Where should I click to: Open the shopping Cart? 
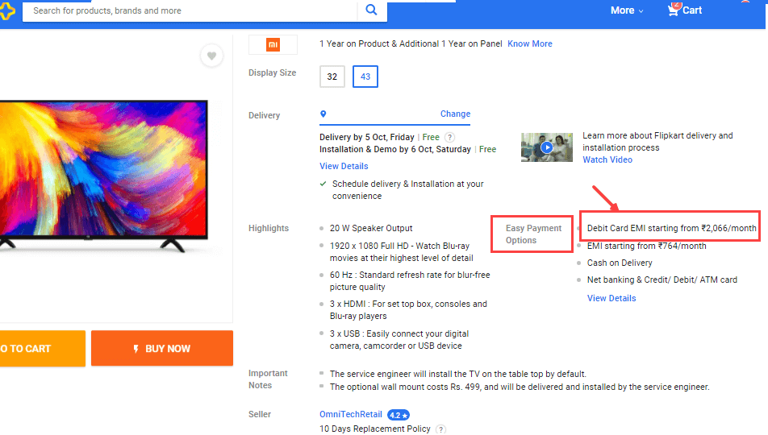pyautogui.click(x=685, y=10)
